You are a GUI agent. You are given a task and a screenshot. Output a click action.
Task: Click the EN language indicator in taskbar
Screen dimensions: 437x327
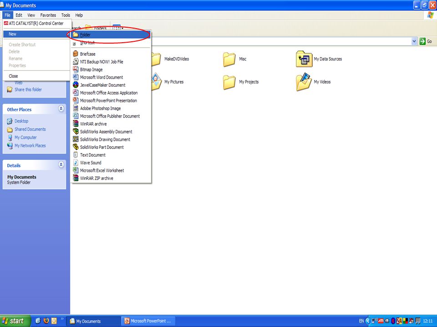coord(361,321)
